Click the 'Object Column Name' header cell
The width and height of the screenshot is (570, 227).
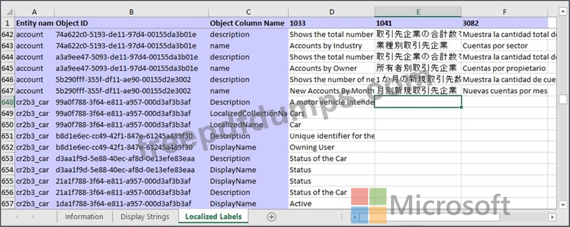click(248, 23)
